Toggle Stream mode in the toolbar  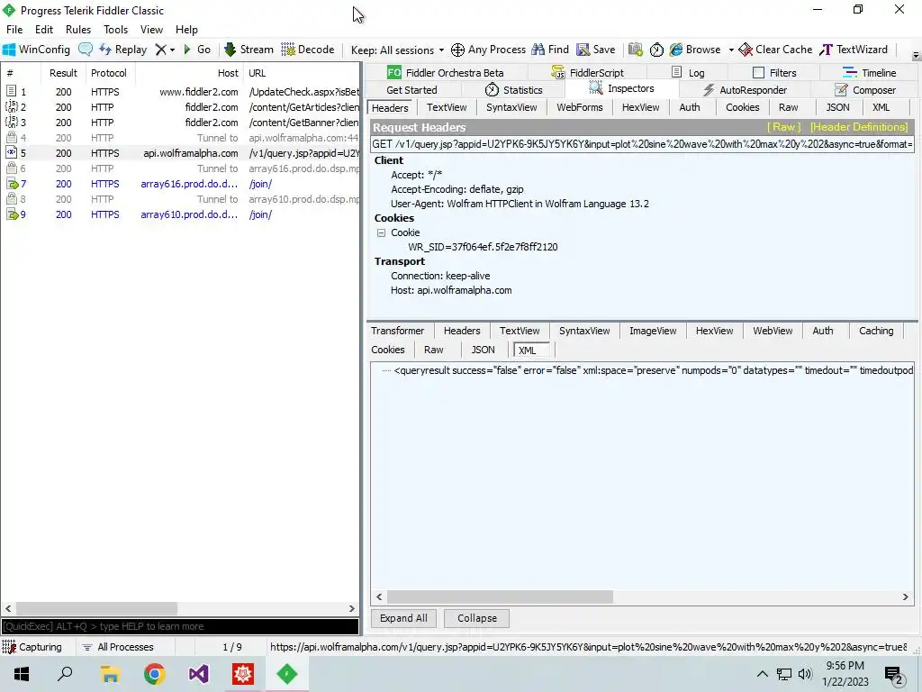point(249,50)
